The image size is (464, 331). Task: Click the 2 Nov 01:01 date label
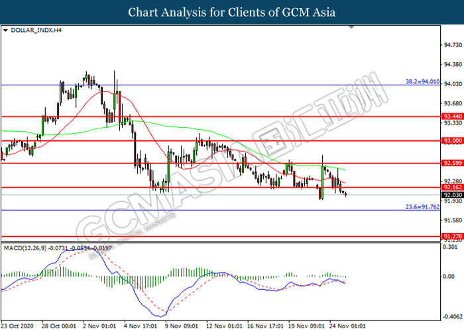[x=99, y=326]
